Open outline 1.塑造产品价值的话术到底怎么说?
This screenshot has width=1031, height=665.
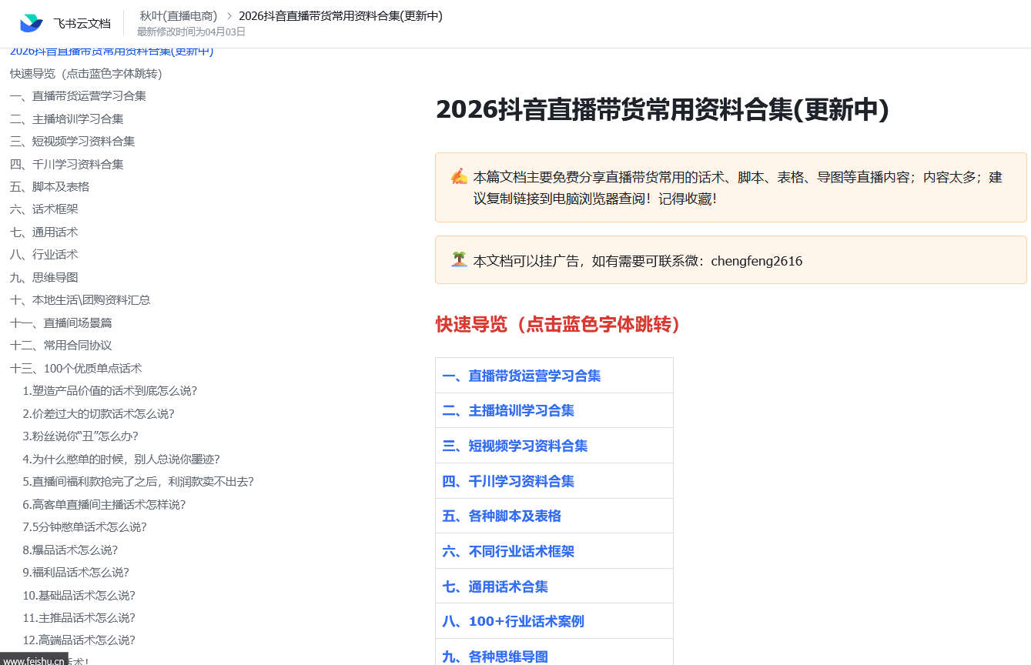click(x=110, y=391)
